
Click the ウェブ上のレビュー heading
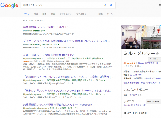136,90
